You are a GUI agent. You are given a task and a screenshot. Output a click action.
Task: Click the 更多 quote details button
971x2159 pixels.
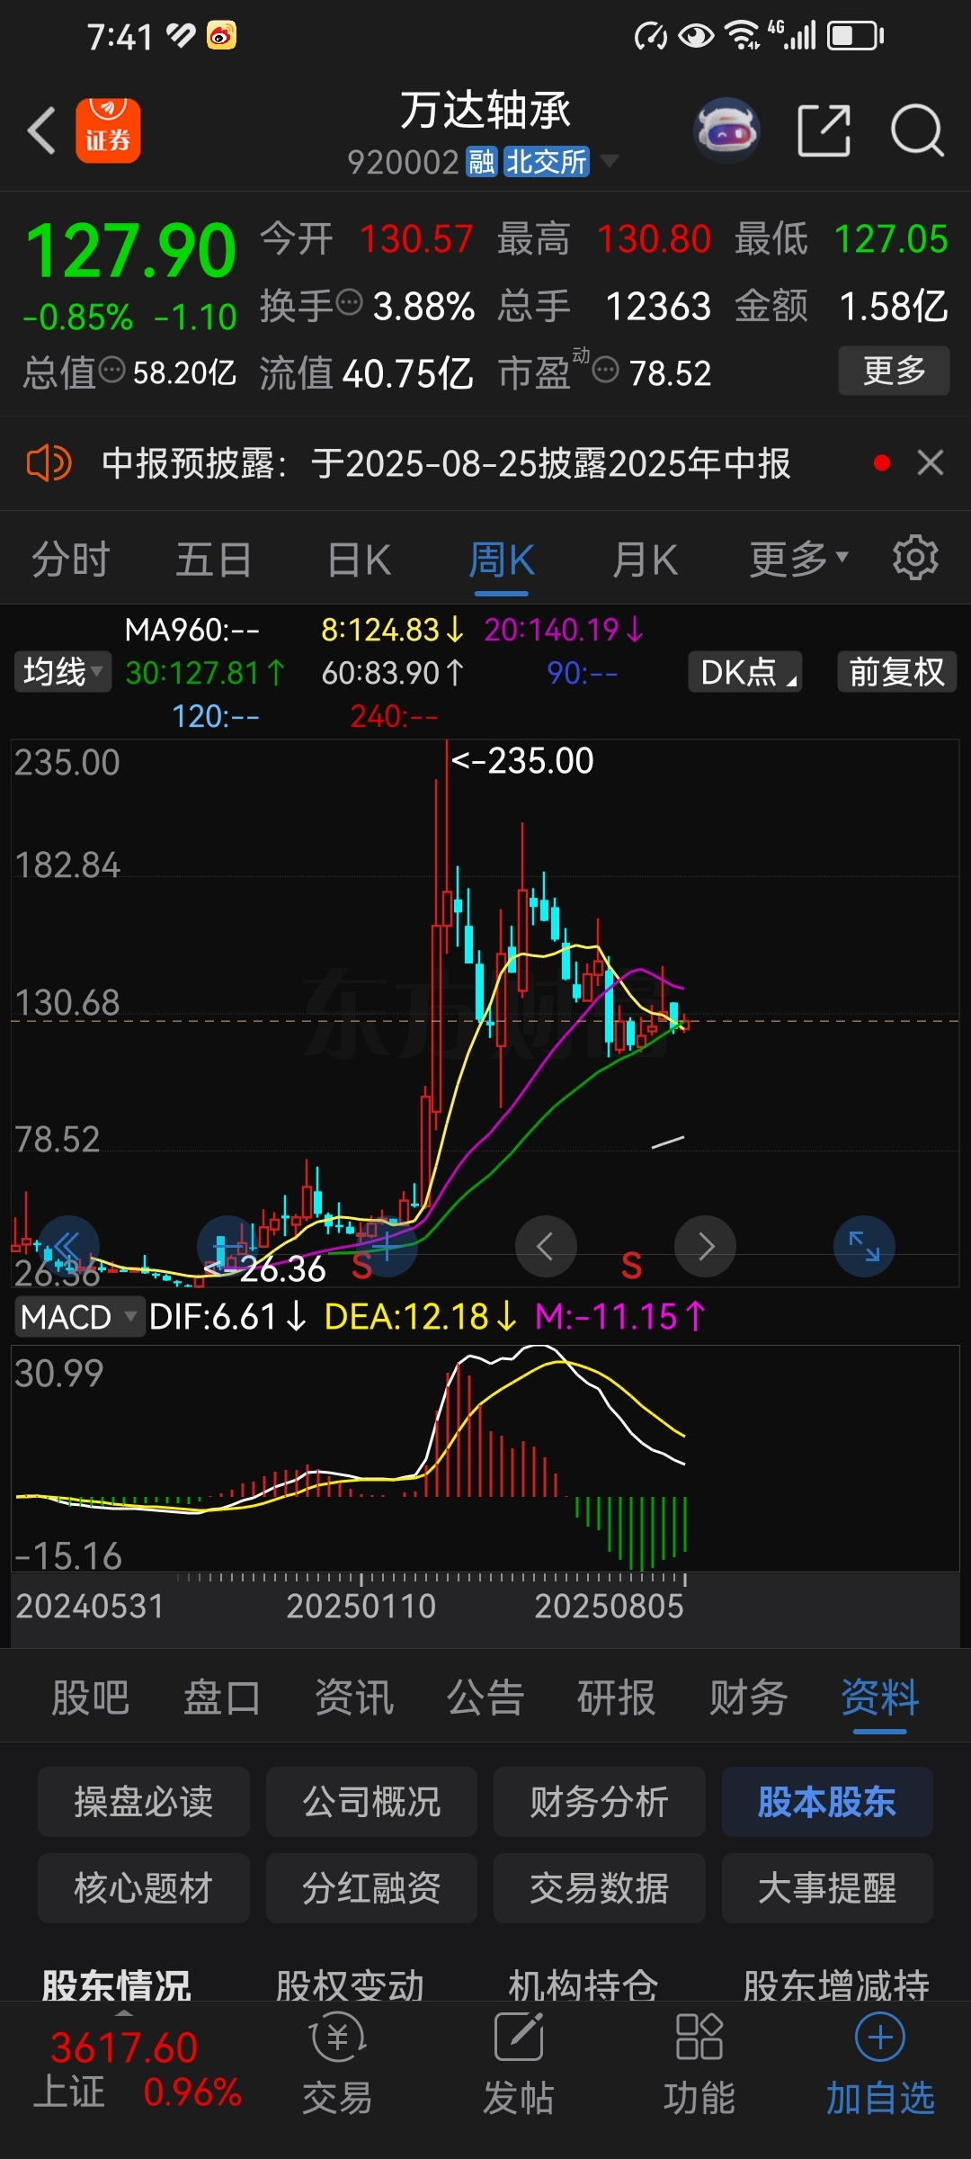(894, 370)
